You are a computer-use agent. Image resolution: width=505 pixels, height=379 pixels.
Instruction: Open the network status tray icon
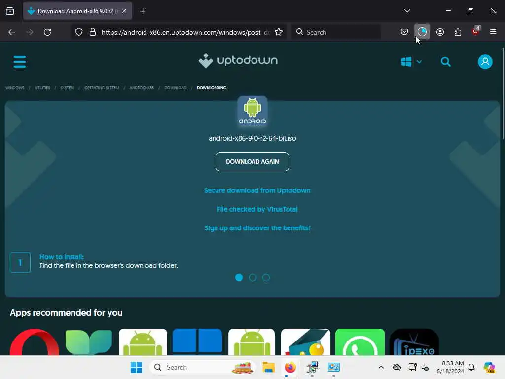click(397, 367)
